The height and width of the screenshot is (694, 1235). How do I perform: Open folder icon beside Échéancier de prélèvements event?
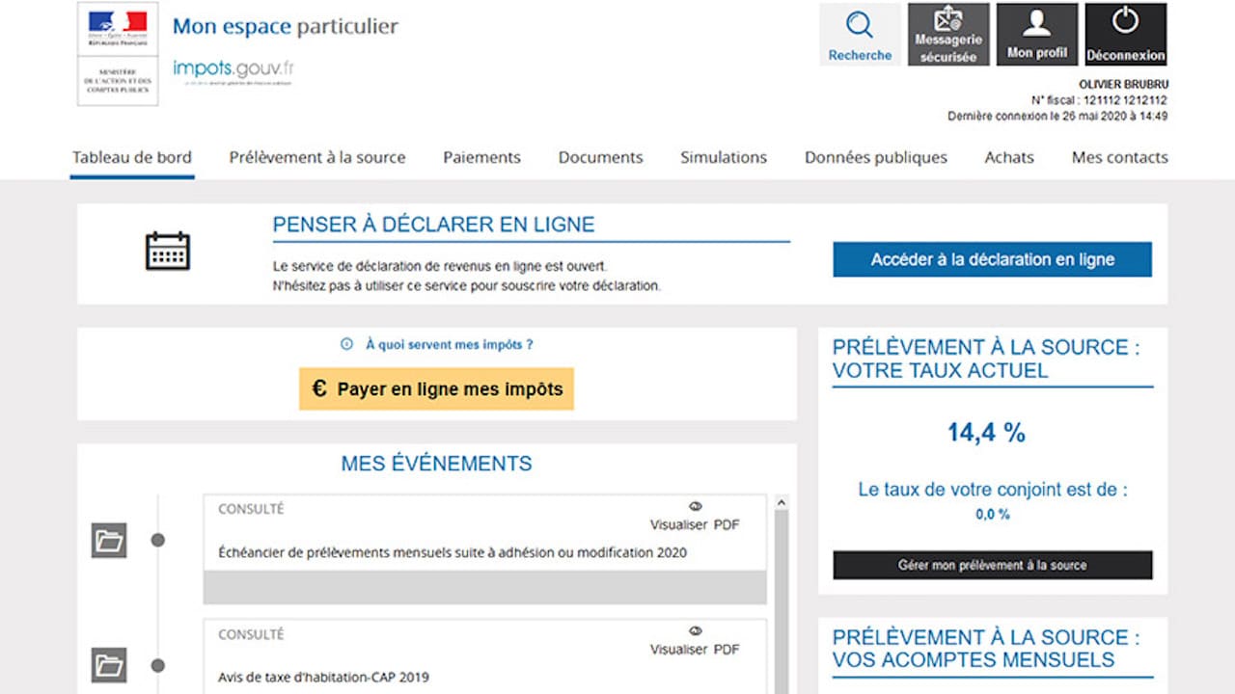[109, 541]
